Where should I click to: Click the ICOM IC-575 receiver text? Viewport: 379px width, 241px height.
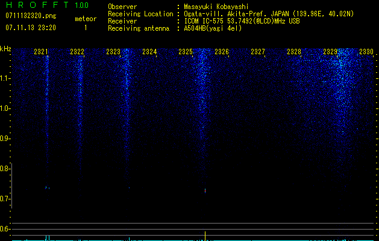click(242, 21)
